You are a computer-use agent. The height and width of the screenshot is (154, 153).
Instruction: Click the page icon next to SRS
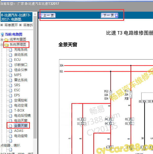(11, 85)
